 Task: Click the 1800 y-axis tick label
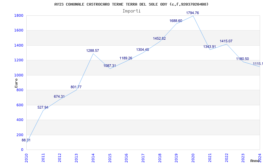coord(19,15)
